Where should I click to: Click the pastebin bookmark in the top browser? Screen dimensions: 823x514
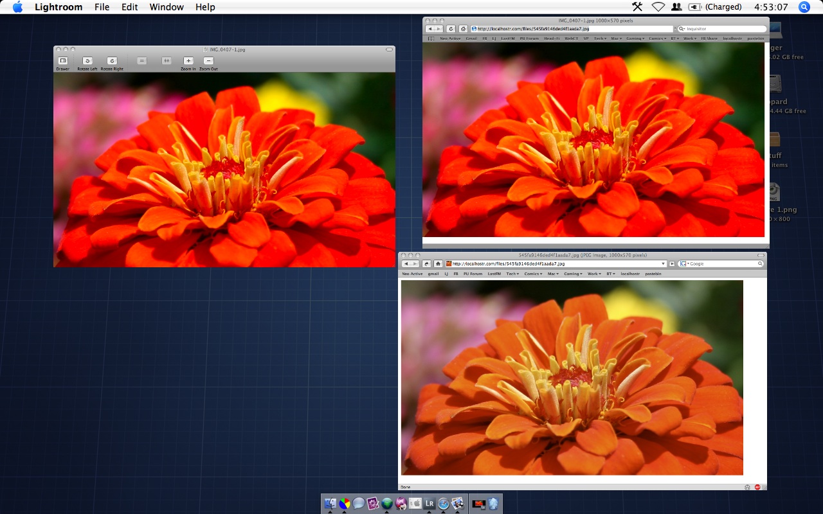click(755, 38)
